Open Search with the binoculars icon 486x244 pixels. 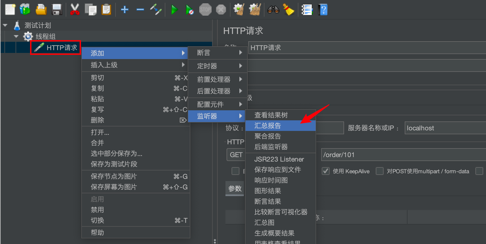tap(273, 10)
